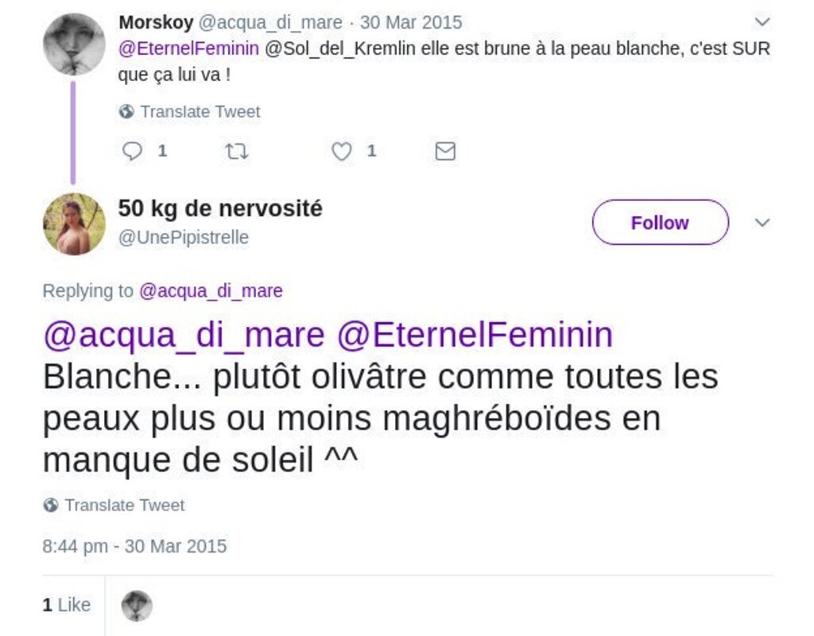Screen dimensions: 814x636
Task: Open @EternelFeminin mention in Morskoy's tweet
Action: pos(188,48)
